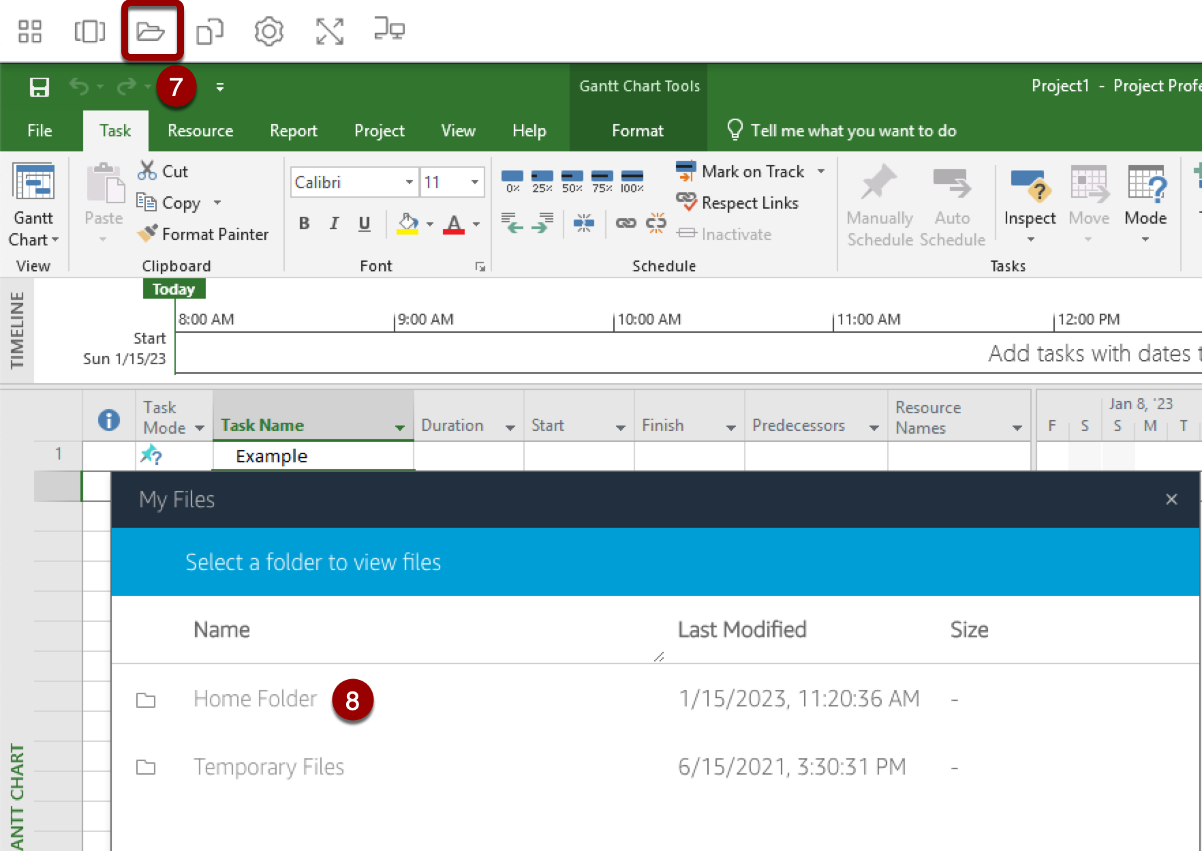
Task: Open Customize Quick Access Toolbar arrow
Action: tap(219, 87)
